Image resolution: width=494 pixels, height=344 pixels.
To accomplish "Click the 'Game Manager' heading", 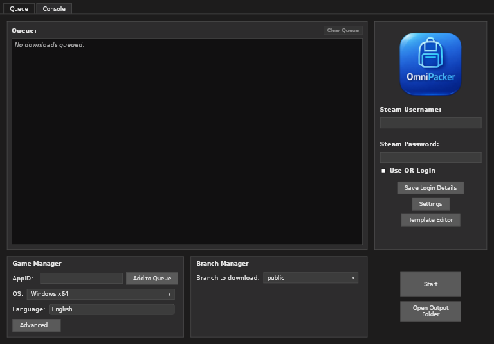I will pyautogui.click(x=37, y=264).
